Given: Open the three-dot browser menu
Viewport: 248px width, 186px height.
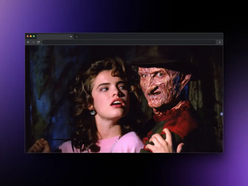Looking at the screenshot, I should pos(220,42).
